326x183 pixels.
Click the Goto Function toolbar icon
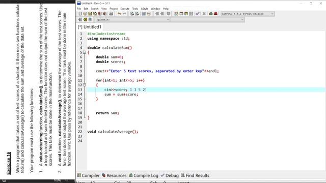click(144, 14)
